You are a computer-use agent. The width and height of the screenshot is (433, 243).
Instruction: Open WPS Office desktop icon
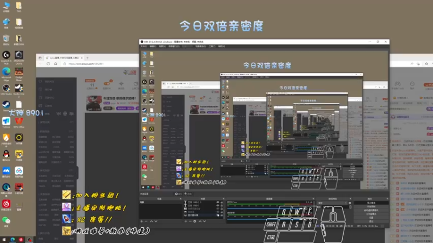click(19, 123)
